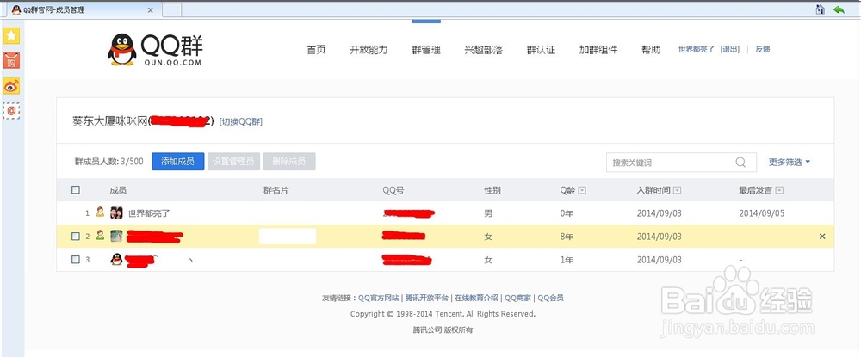
Task: Sort by 入群时间 column arrow
Action: click(x=677, y=190)
